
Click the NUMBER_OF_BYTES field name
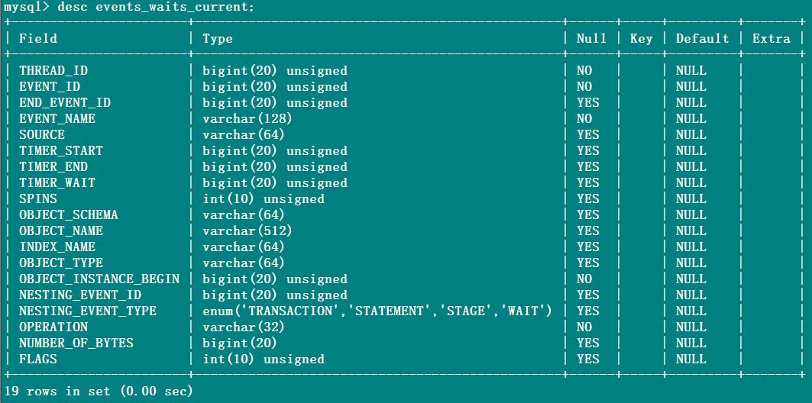(x=76, y=343)
